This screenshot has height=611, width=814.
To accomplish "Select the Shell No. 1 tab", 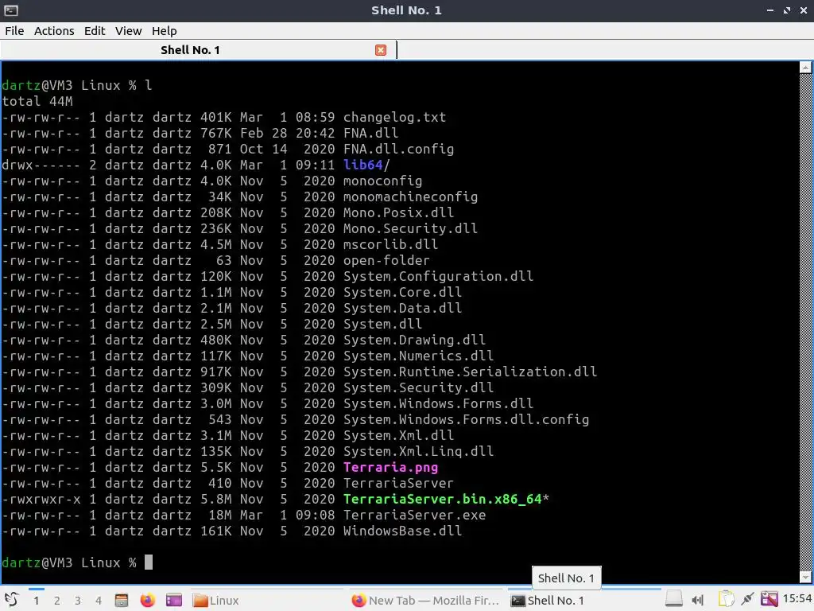I will [x=190, y=50].
